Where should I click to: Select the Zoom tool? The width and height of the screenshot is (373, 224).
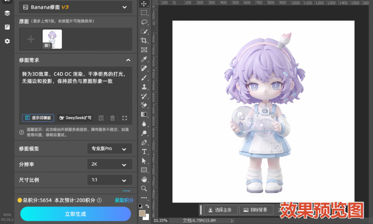pyautogui.click(x=144, y=189)
